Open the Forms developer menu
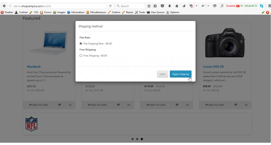Image resolution: width=271 pixels, height=145 pixels. [x=46, y=12]
